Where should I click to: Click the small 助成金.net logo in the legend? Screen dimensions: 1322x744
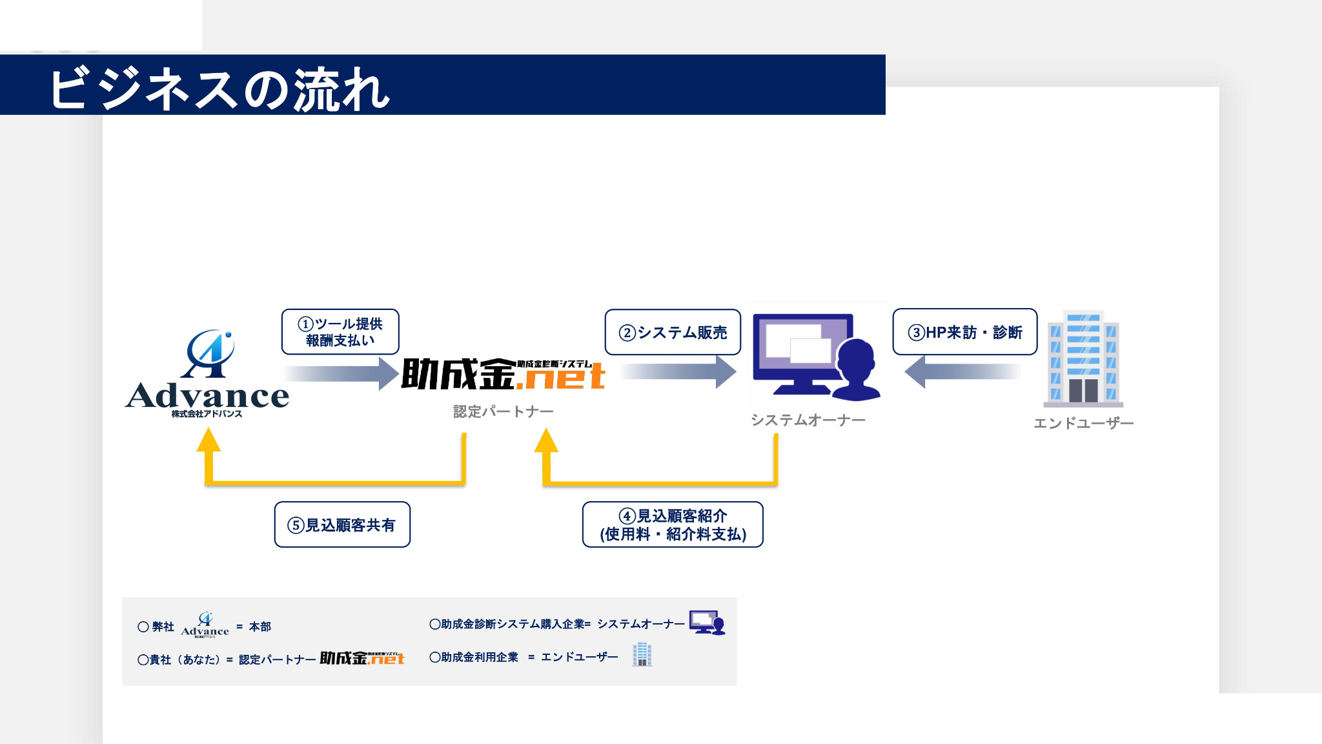(x=362, y=658)
